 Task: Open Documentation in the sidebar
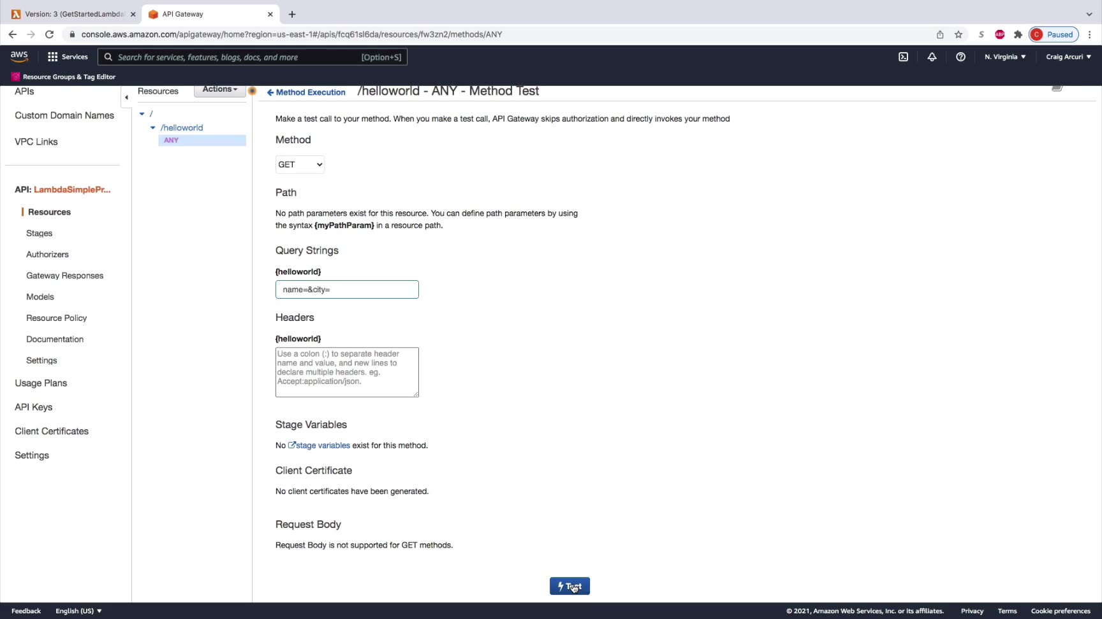click(x=55, y=339)
